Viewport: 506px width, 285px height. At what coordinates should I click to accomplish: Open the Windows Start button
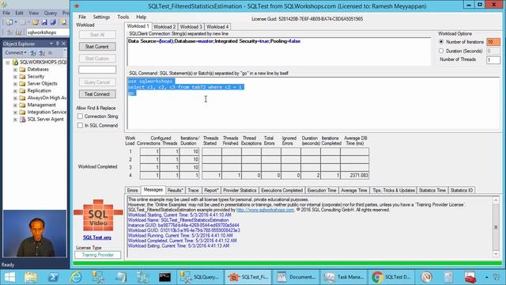pos(9,277)
